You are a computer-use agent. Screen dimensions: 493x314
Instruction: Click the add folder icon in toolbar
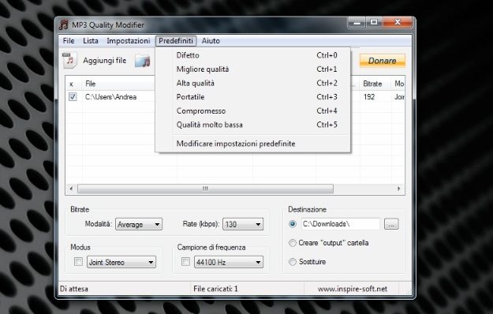143,61
